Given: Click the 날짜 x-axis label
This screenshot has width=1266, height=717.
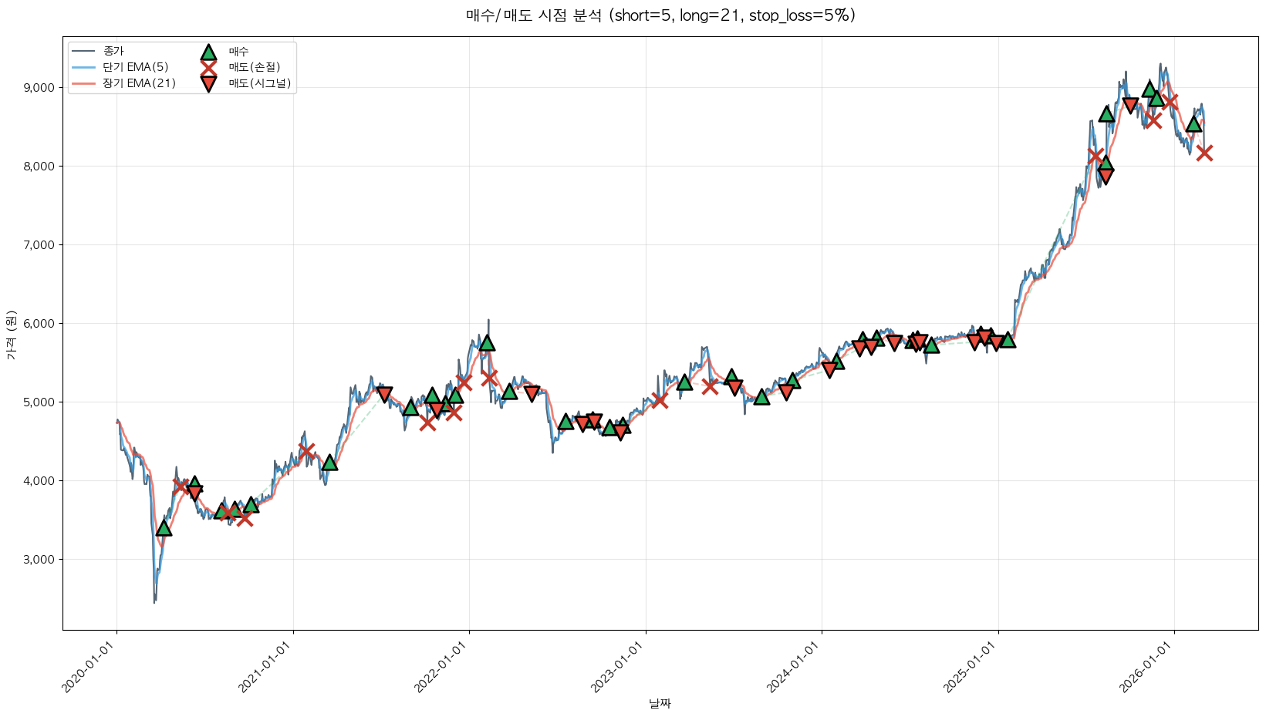Looking at the screenshot, I should 660,703.
